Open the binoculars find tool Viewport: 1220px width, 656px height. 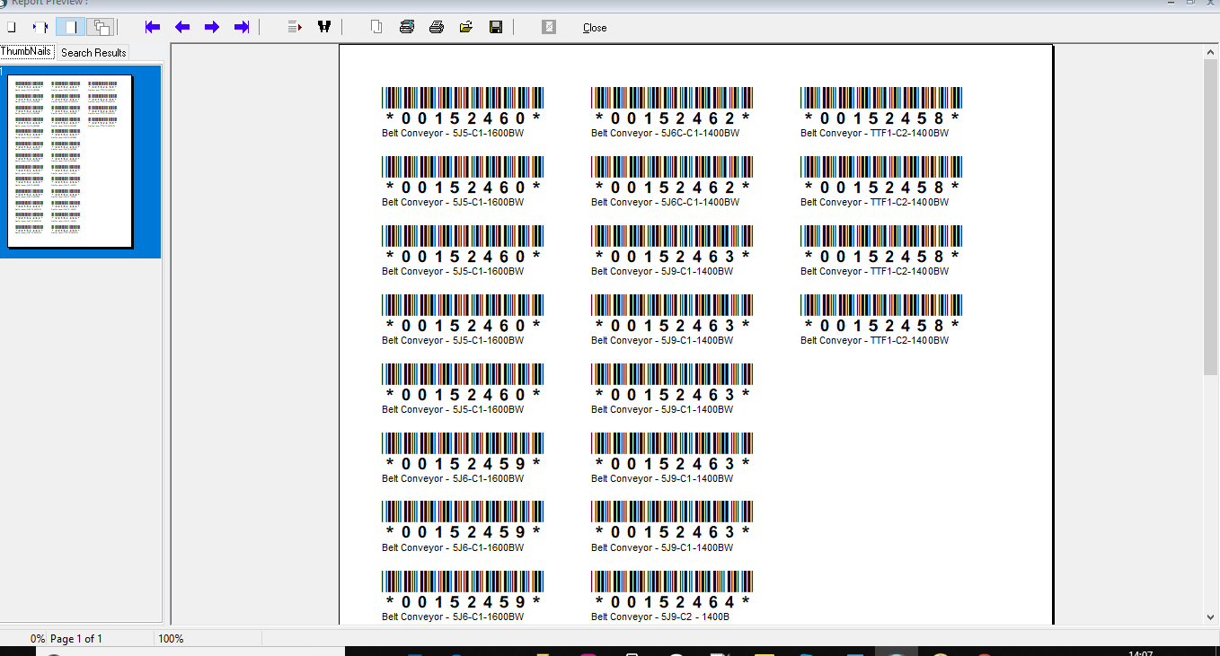tap(324, 27)
